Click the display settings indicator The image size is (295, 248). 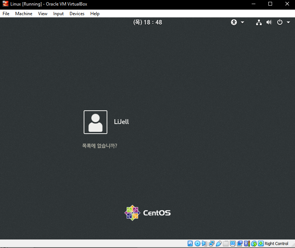click(x=232, y=244)
